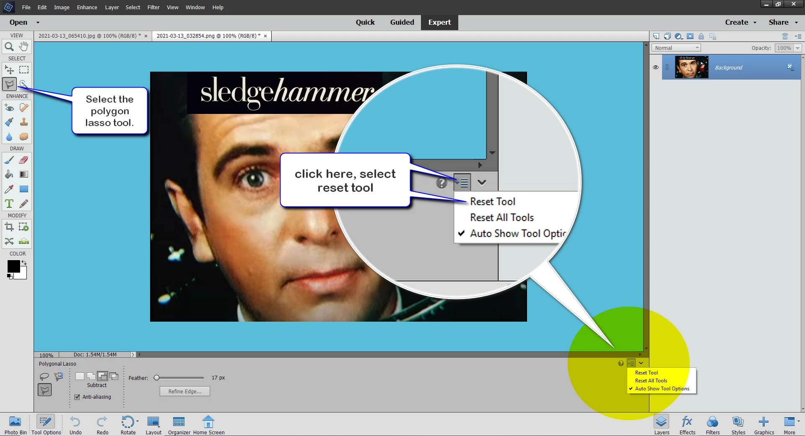This screenshot has width=805, height=436.
Task: Set selection mode to Subtract
Action: 102,376
